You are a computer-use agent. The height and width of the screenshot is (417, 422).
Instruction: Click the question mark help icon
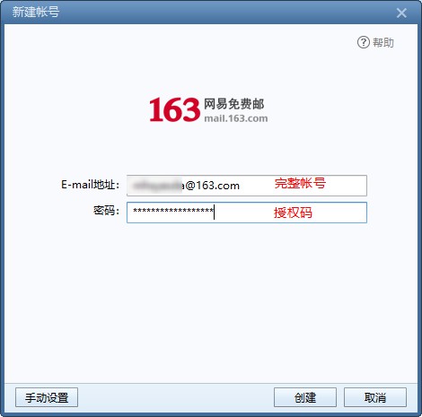tap(364, 42)
